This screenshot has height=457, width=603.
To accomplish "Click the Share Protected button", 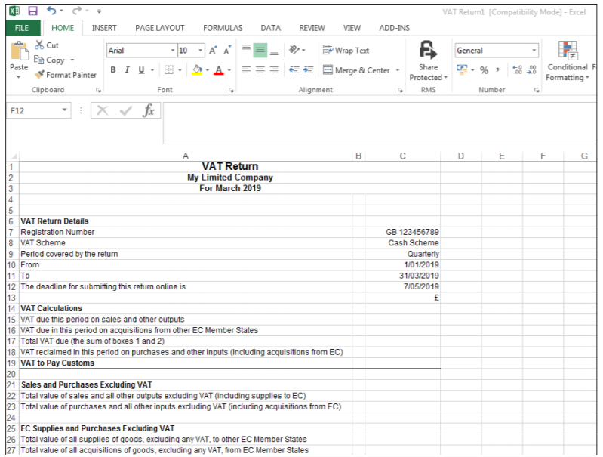I will [x=428, y=61].
